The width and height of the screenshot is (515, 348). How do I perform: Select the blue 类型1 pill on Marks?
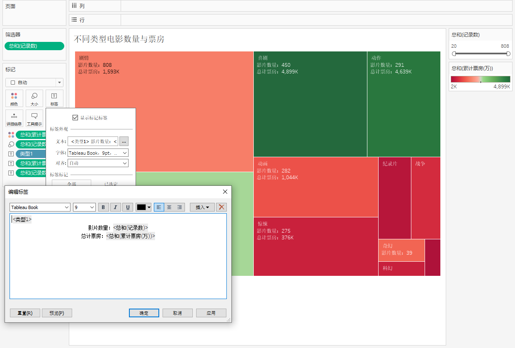click(32, 154)
